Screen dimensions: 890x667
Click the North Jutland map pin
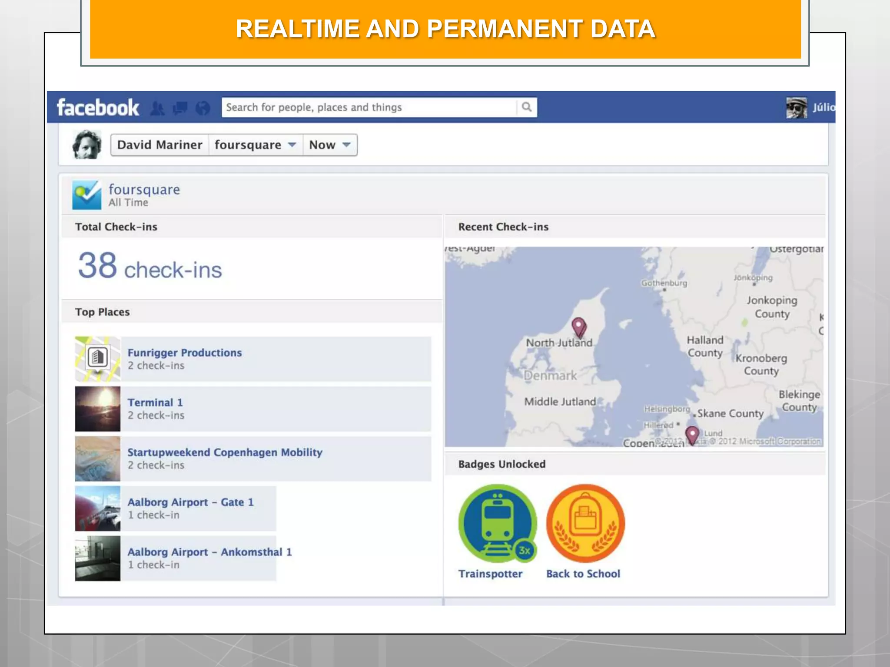578,327
